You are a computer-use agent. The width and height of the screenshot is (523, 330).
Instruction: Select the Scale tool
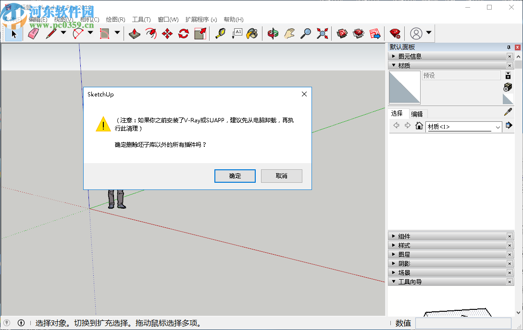pyautogui.click(x=200, y=34)
